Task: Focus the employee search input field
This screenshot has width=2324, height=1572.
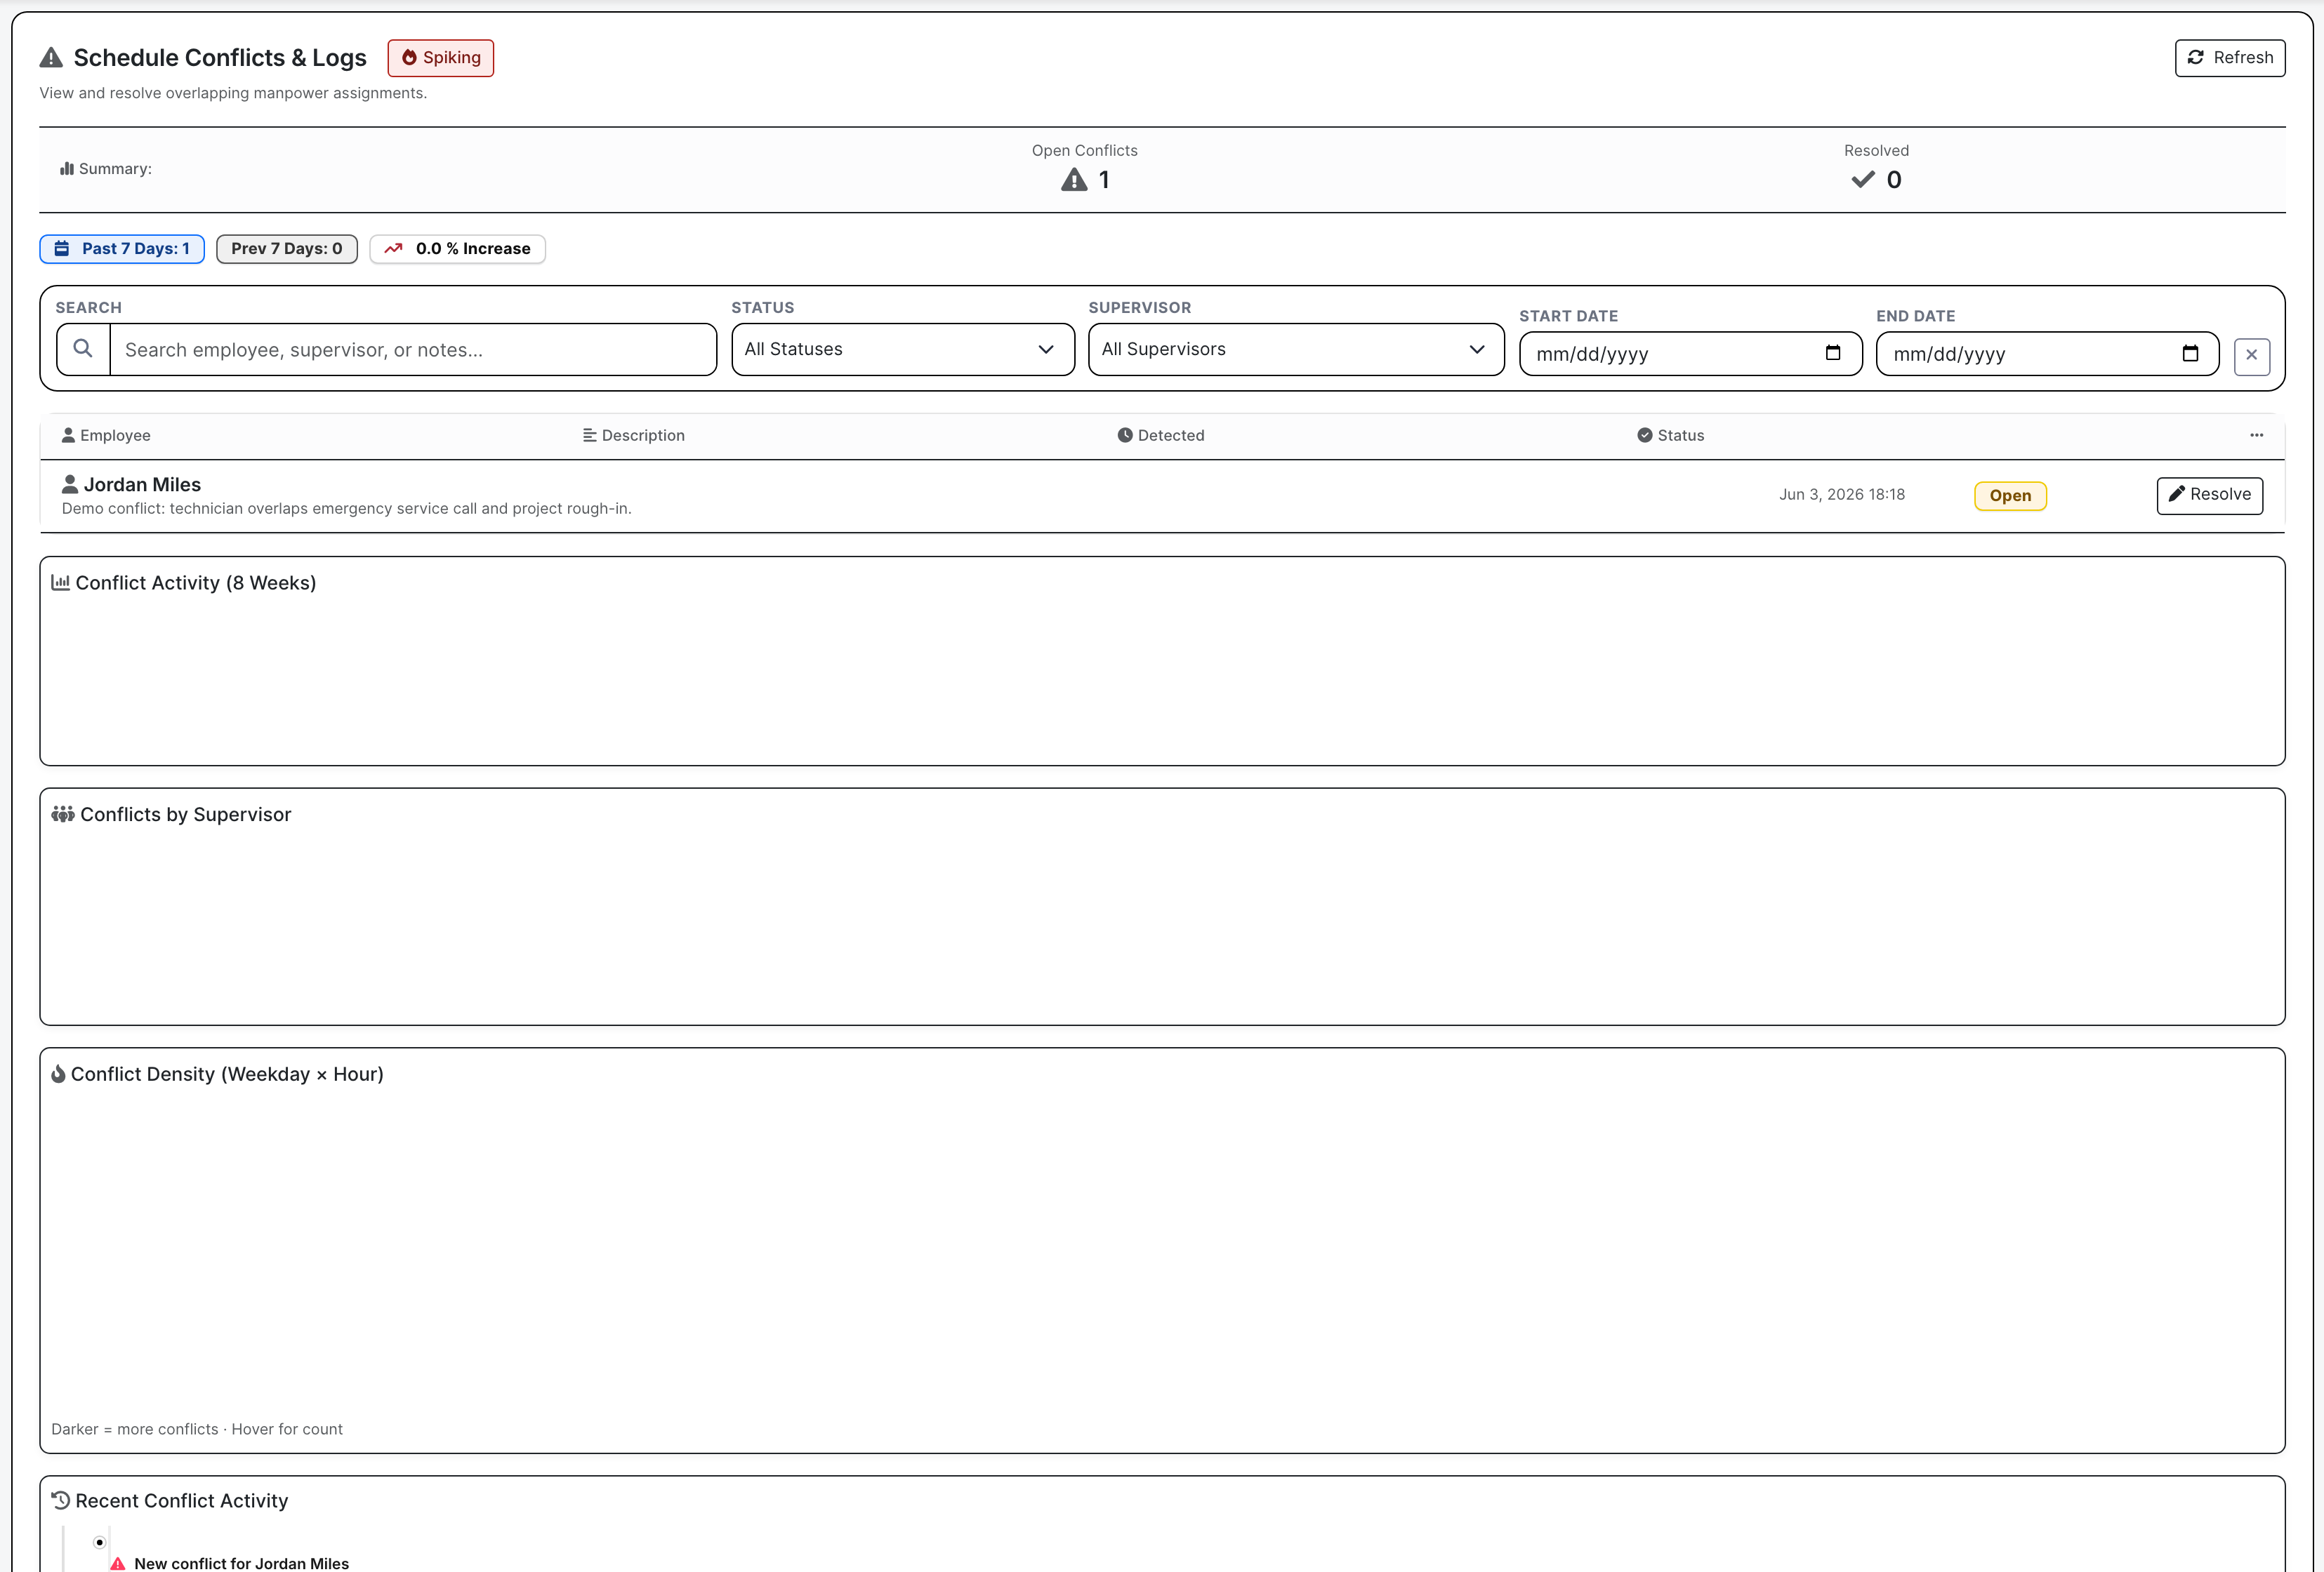Action: point(412,349)
